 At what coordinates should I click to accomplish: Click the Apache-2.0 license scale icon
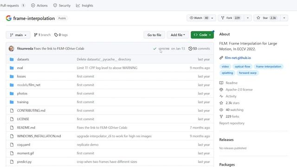(x=221, y=90)
